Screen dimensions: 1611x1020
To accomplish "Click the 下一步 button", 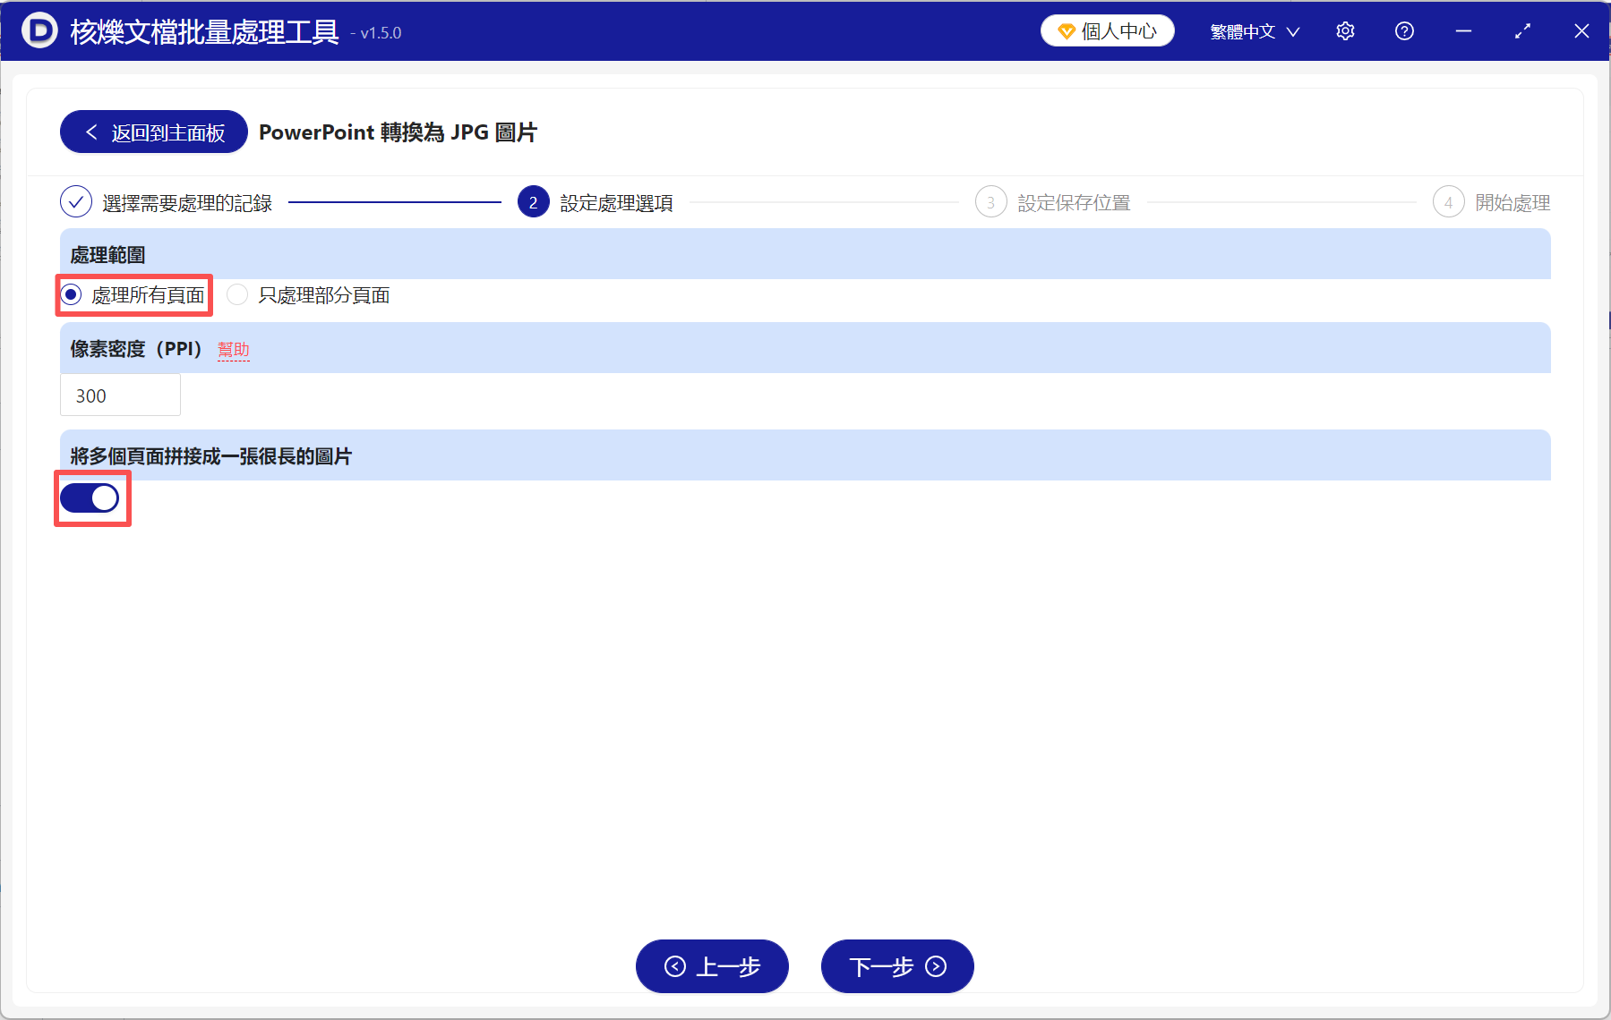I will 896,966.
